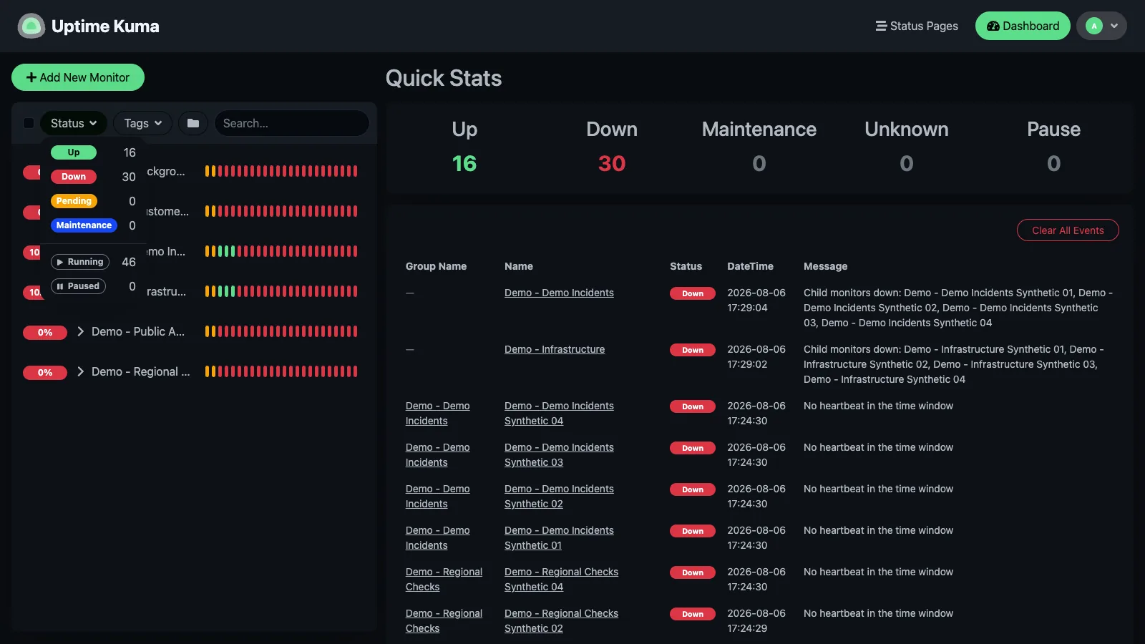
Task: Open Demo Incidents Synthetic 03 link
Action: click(559, 455)
